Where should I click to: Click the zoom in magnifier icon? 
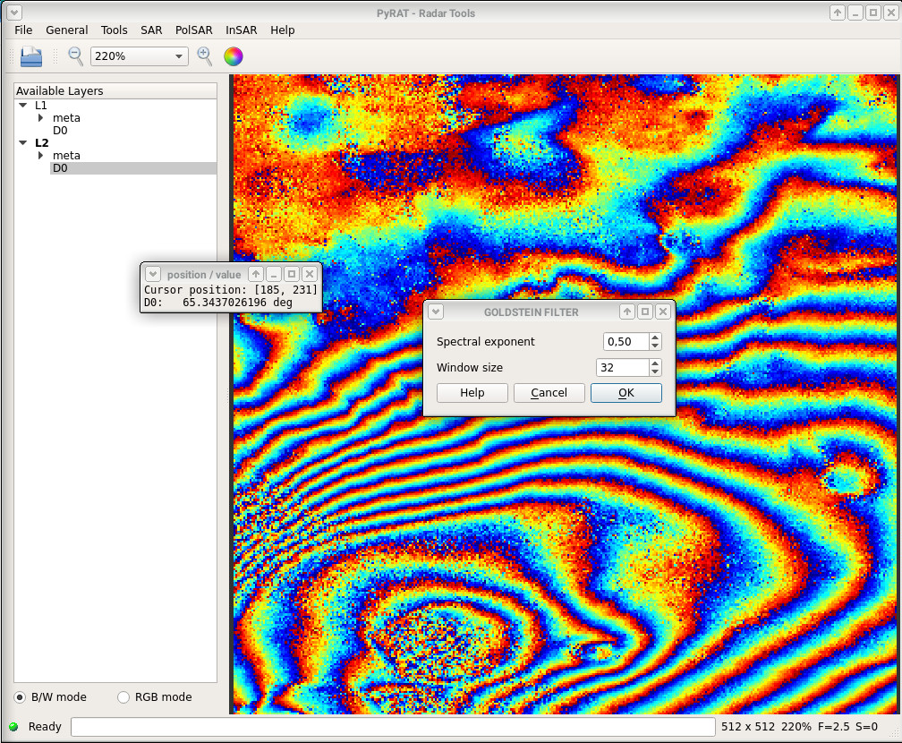coord(205,56)
